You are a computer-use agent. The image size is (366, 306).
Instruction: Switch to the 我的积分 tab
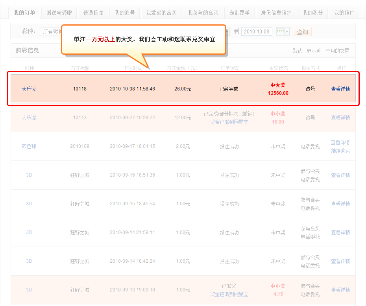[x=312, y=12]
